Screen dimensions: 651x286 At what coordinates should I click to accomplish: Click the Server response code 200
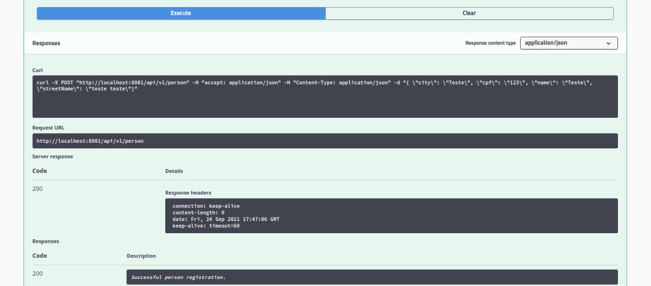(38, 189)
